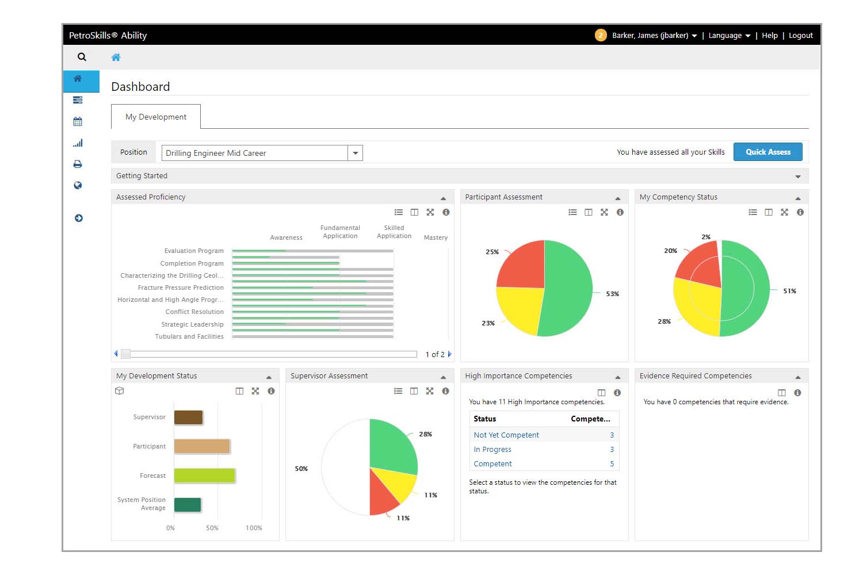Expand sidebar with the right arrow icon

click(78, 218)
